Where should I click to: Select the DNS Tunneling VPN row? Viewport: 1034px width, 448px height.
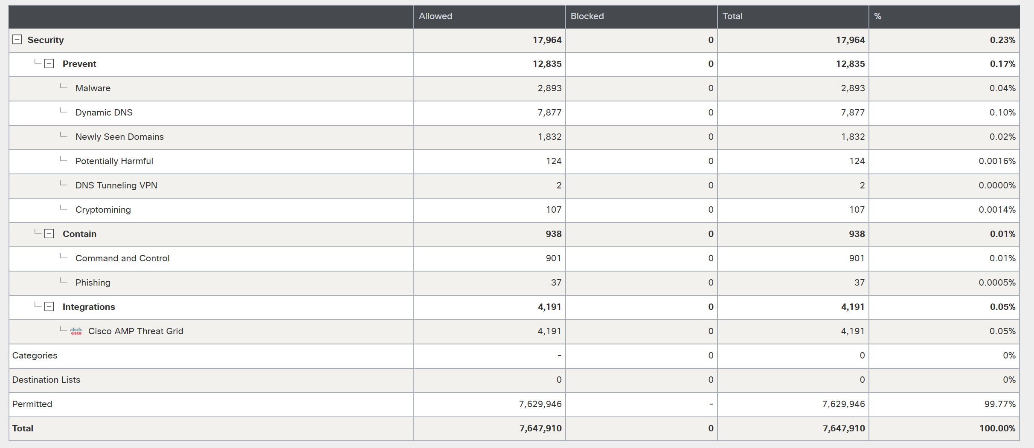click(x=116, y=185)
